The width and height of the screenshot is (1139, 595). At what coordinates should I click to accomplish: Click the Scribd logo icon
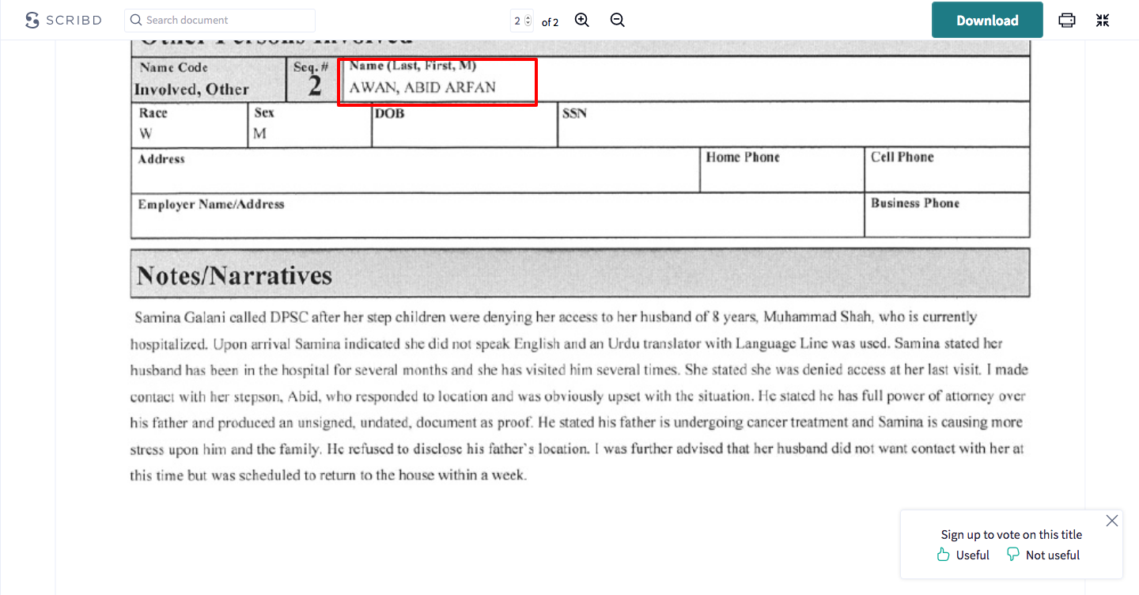click(31, 20)
